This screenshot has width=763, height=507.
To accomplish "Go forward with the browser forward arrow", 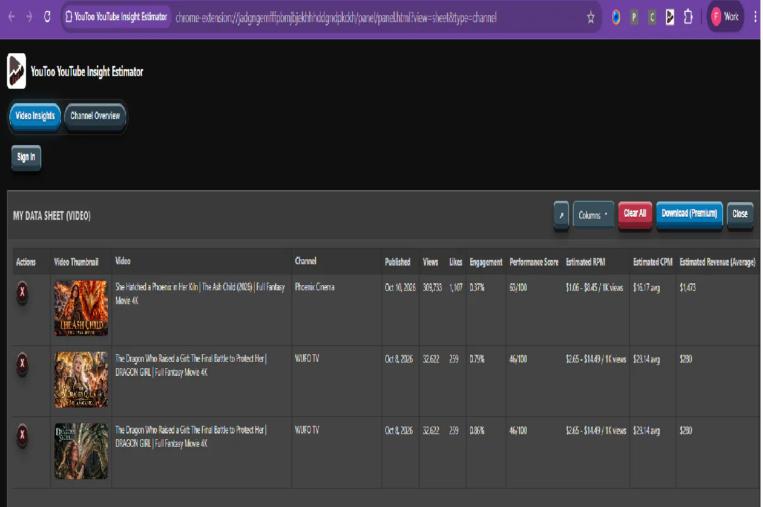I will pos(29,17).
